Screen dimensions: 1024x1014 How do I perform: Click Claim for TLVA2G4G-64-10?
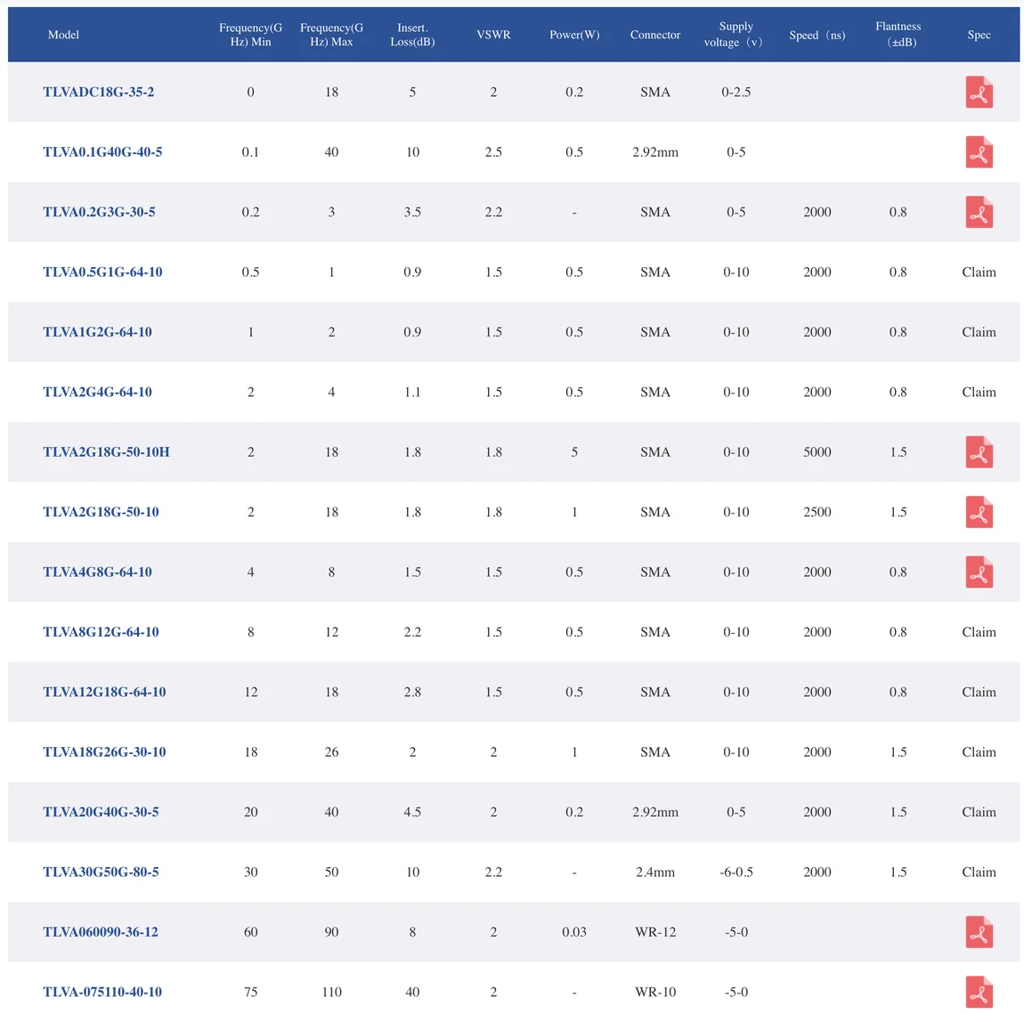pyautogui.click(x=979, y=392)
